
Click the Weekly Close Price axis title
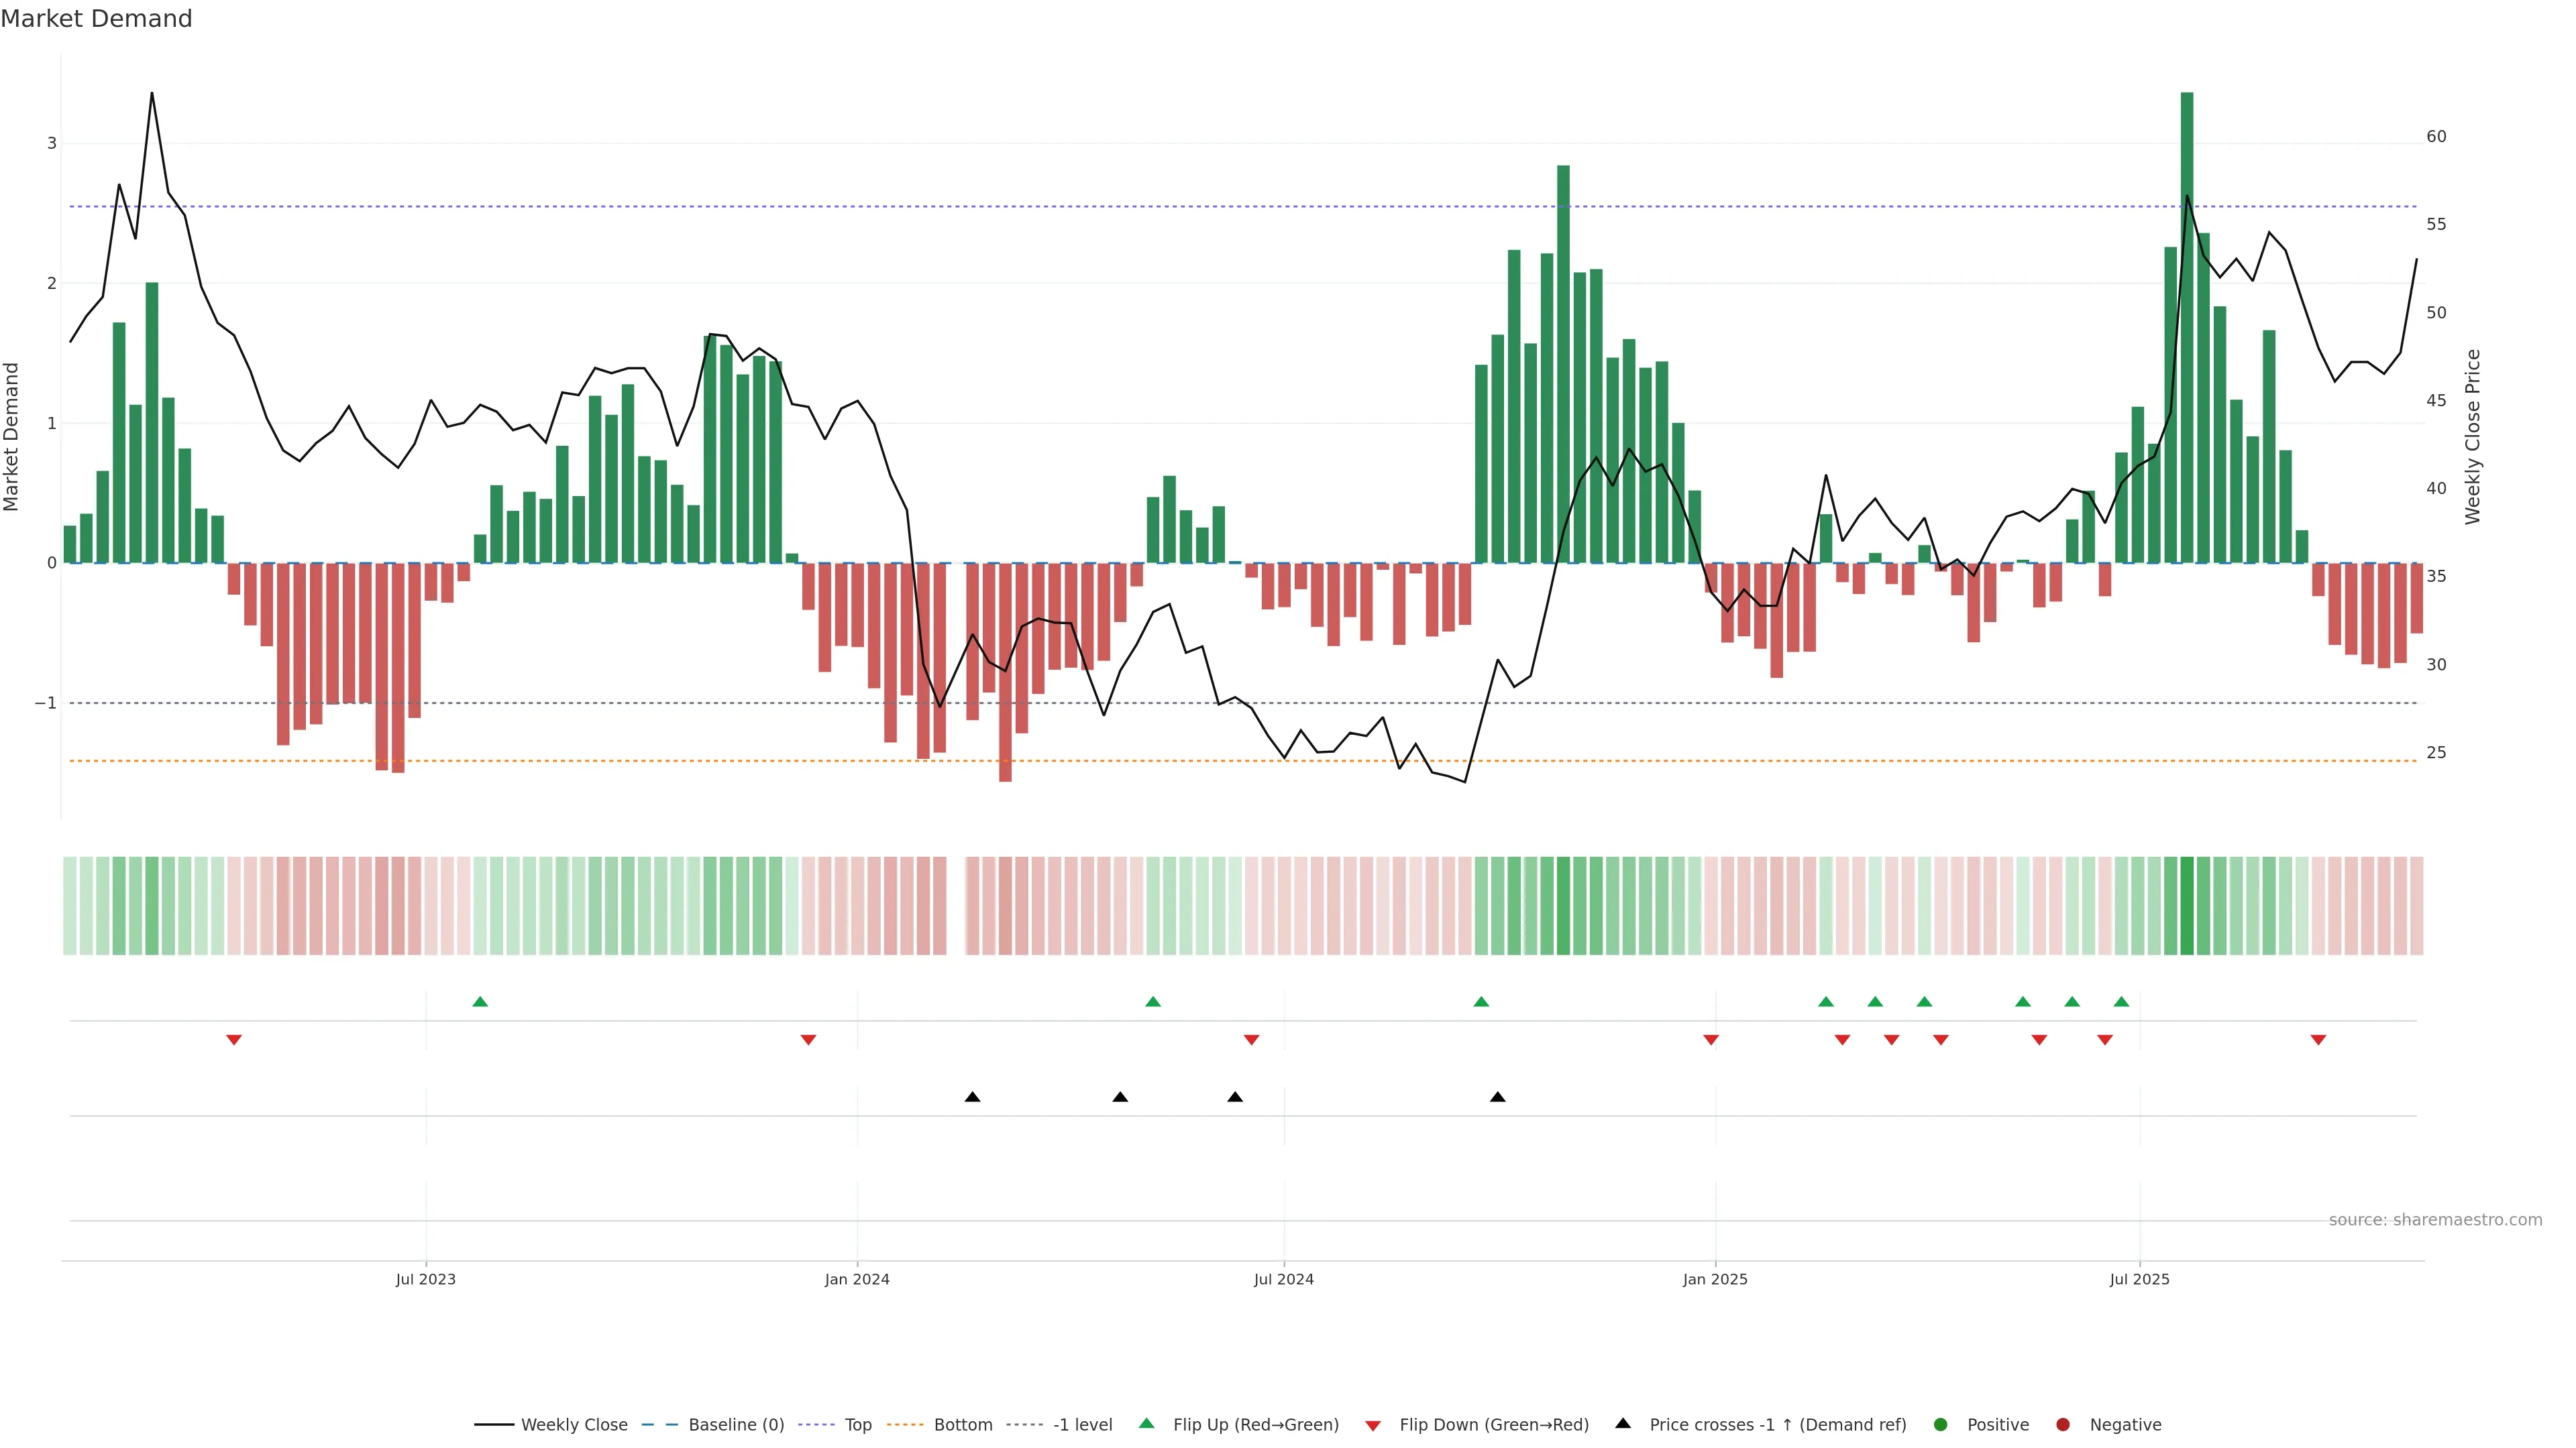(2473, 436)
